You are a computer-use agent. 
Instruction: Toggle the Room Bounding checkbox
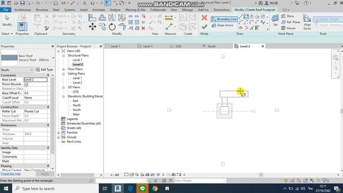pos(26,84)
